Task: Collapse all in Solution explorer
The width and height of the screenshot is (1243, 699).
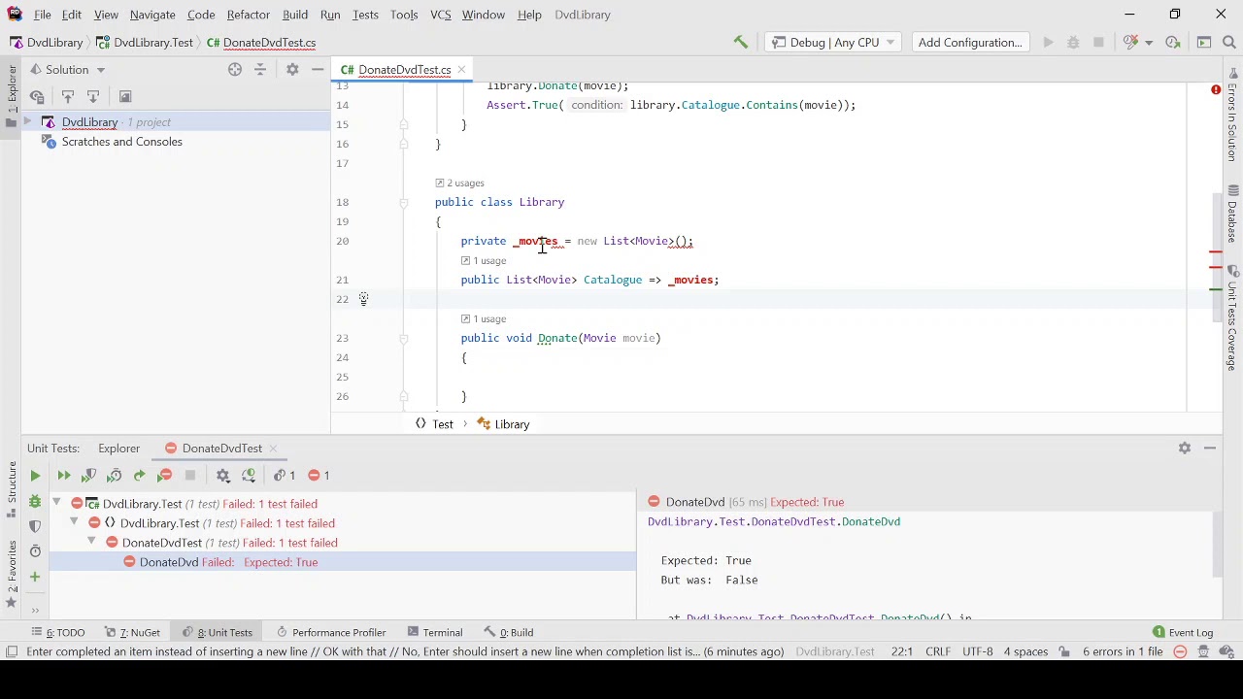Action: [260, 69]
